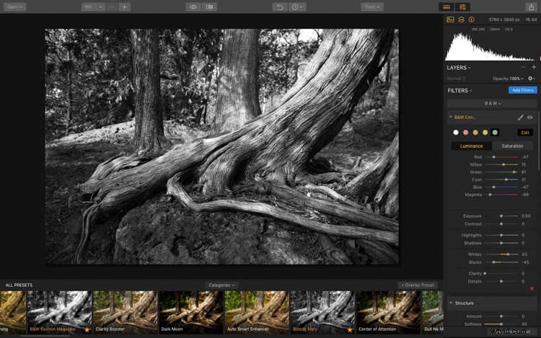Click the Magenta luminance slider
The image size is (541, 338).
click(x=501, y=195)
